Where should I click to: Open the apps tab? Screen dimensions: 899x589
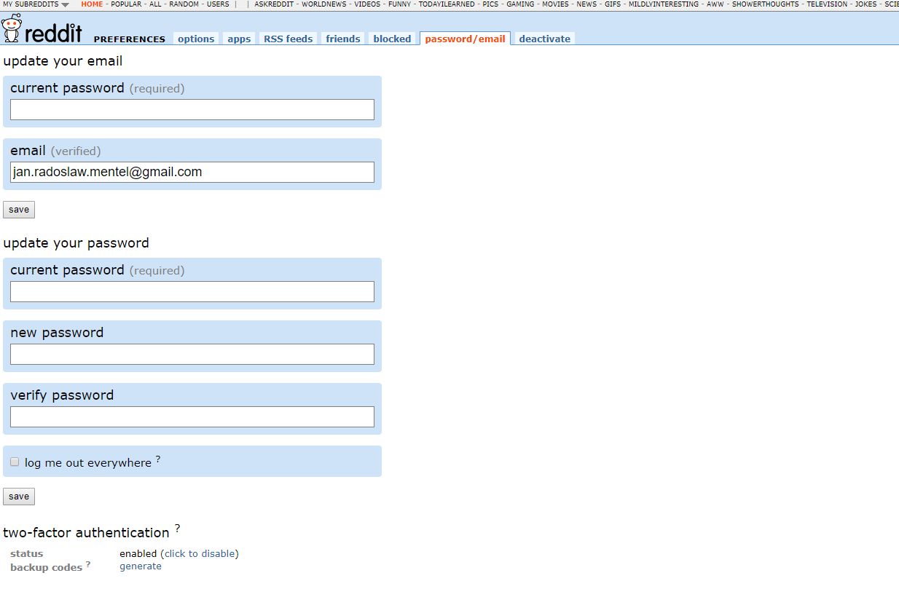239,39
